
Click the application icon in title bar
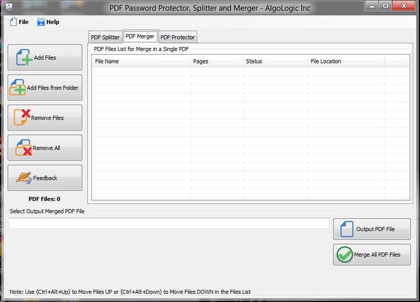[9, 7]
